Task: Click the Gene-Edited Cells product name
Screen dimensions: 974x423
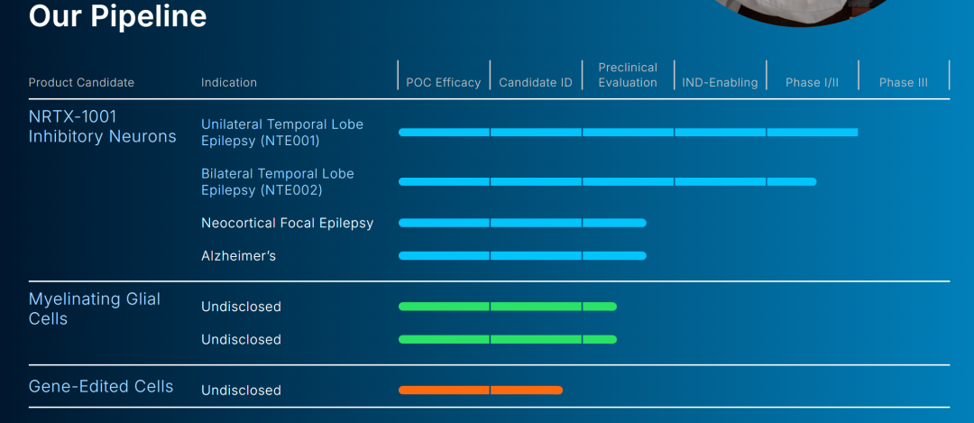Action: (x=100, y=387)
